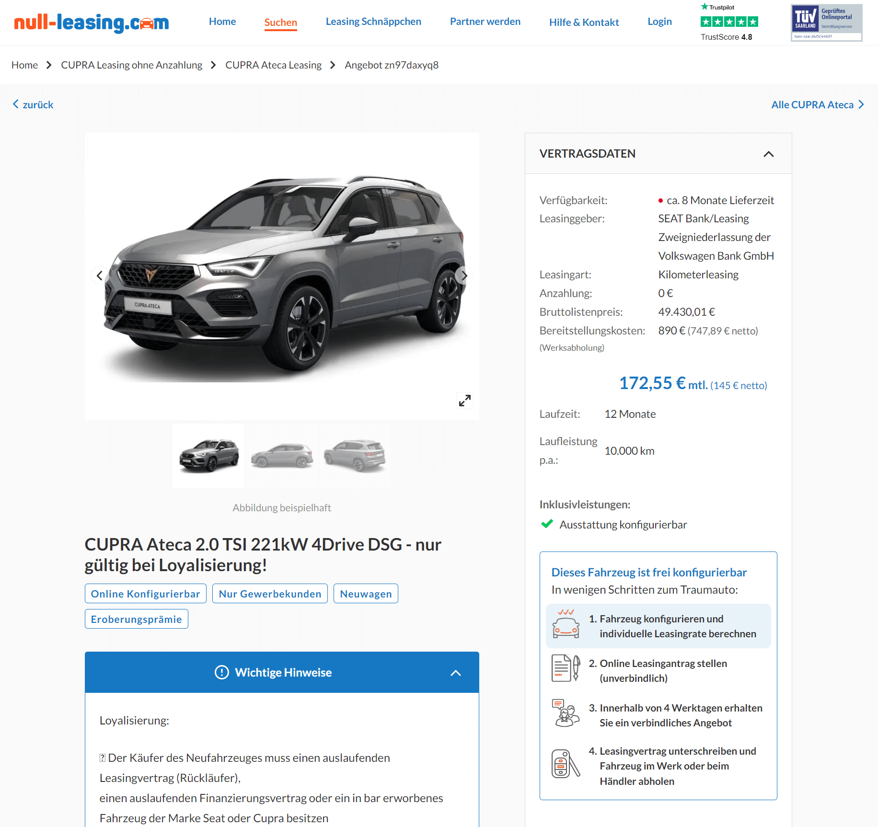Viewport: 878px width, 827px height.
Task: Open the Trustpilot TrustScore badge
Action: pyautogui.click(x=729, y=22)
